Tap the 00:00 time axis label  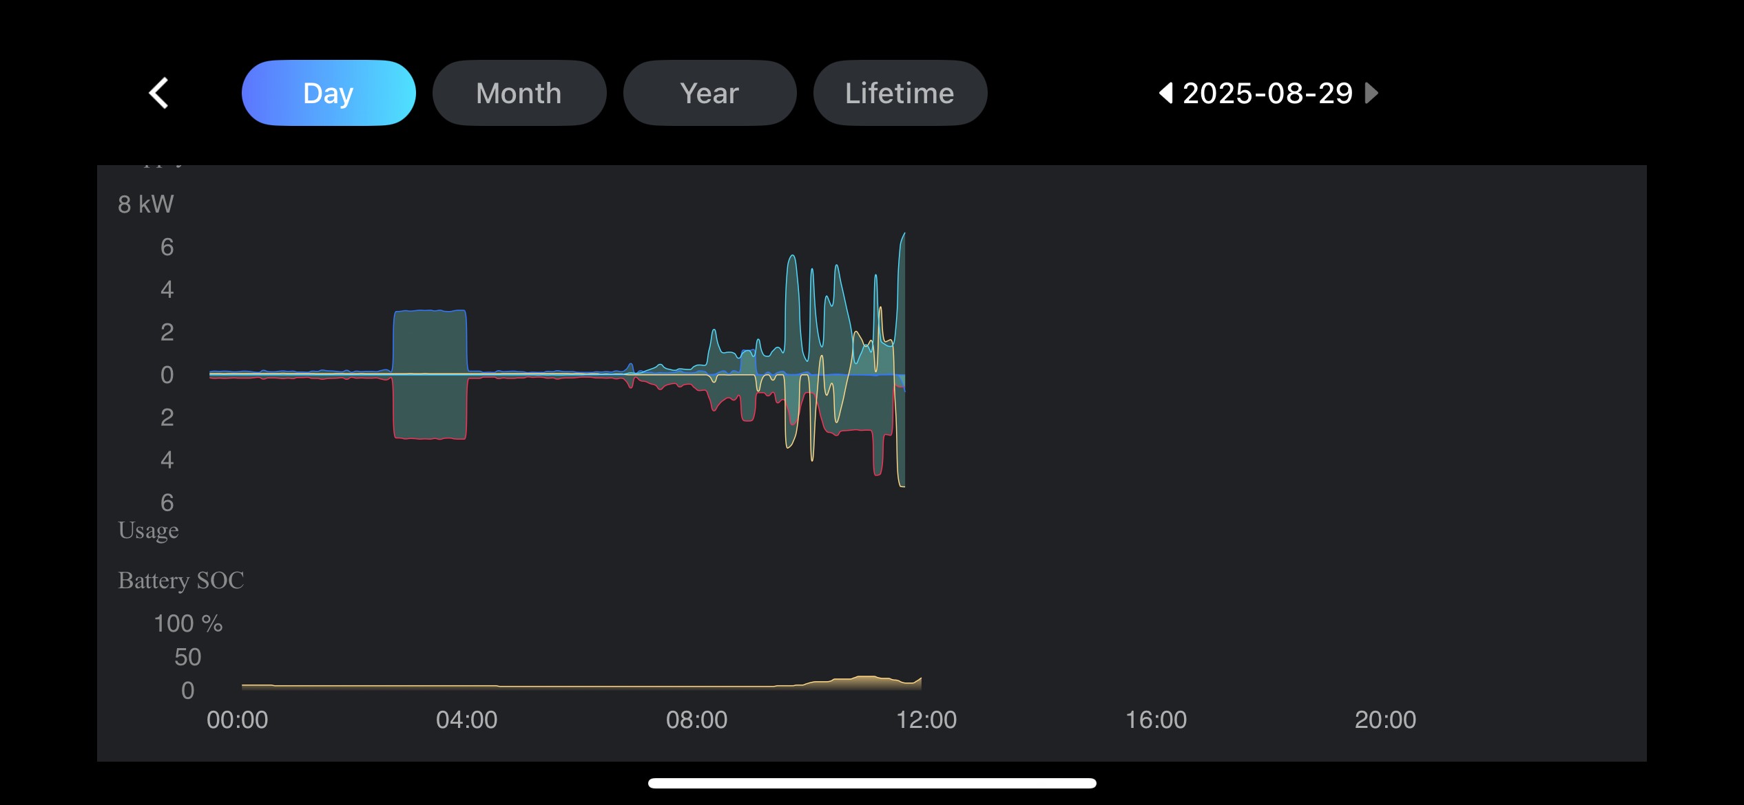coord(237,720)
